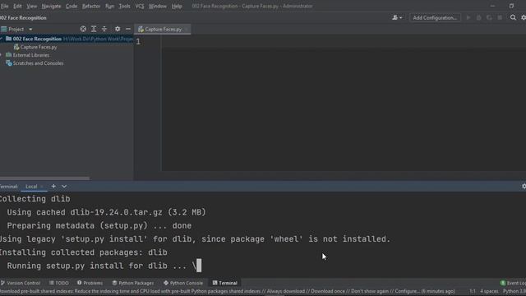Click the 'Collecting dlib' terminal line

pos(35,199)
